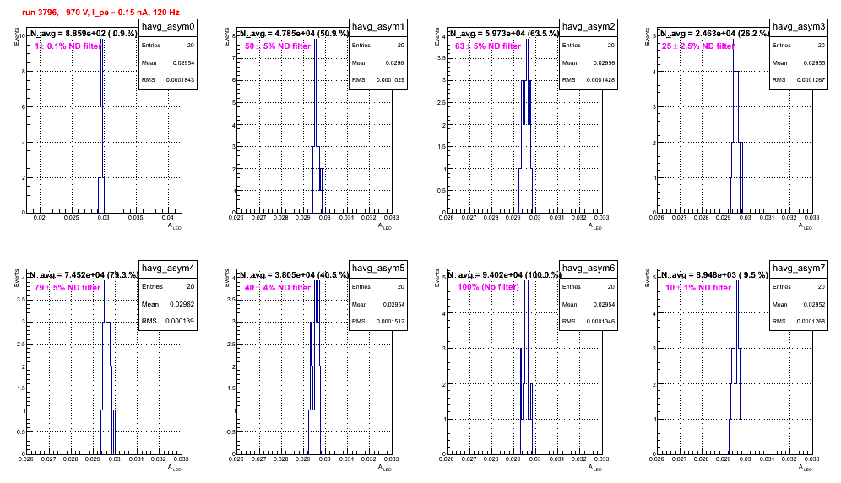
Task: Select the havg_asym6 histogram title
Action: coord(589,269)
